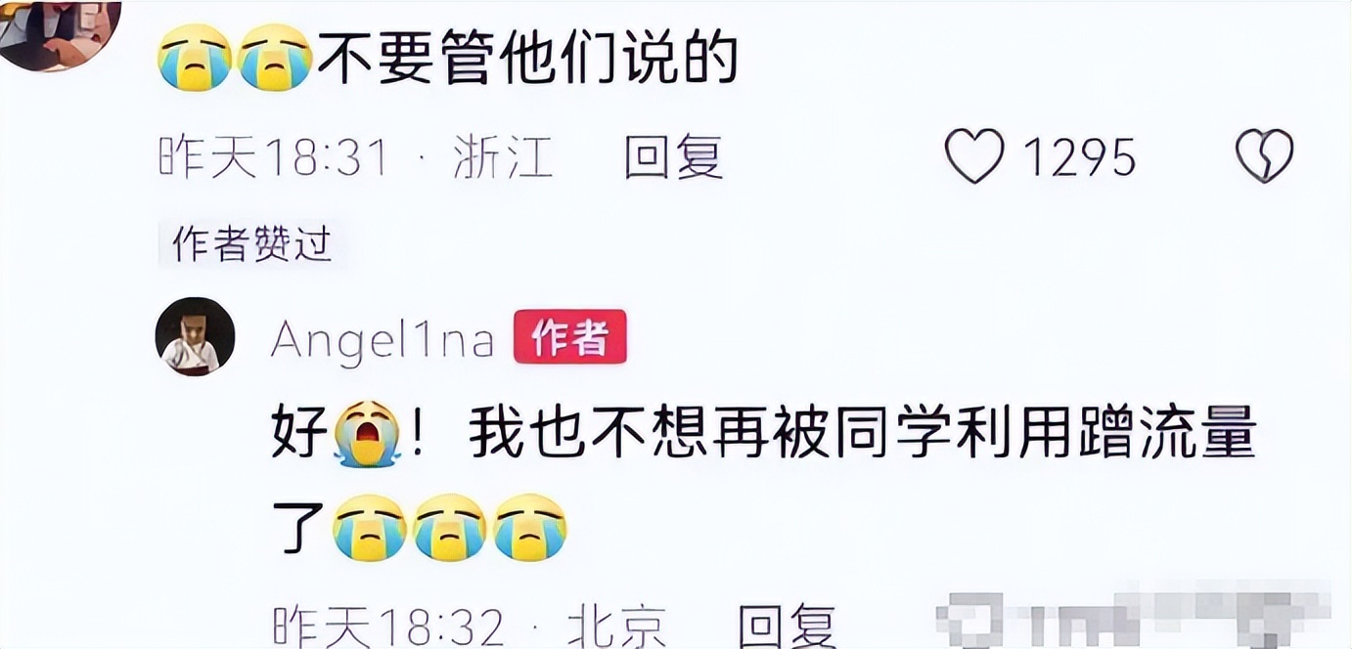Tap the last crying emoji after 了
1352x649 pixels.
[529, 528]
